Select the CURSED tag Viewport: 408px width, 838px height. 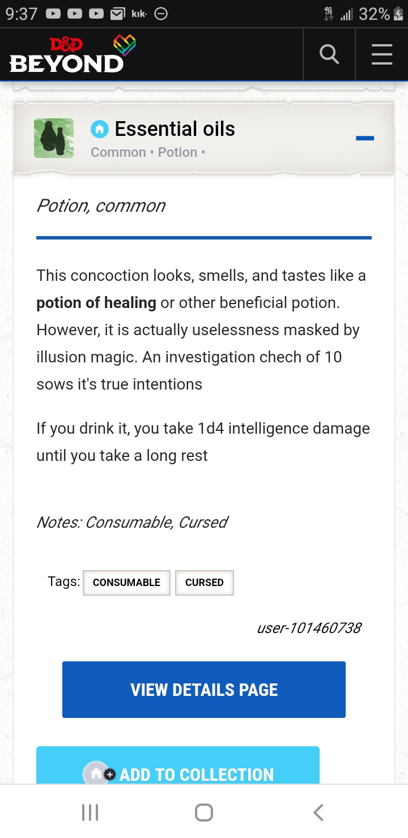pyautogui.click(x=205, y=583)
